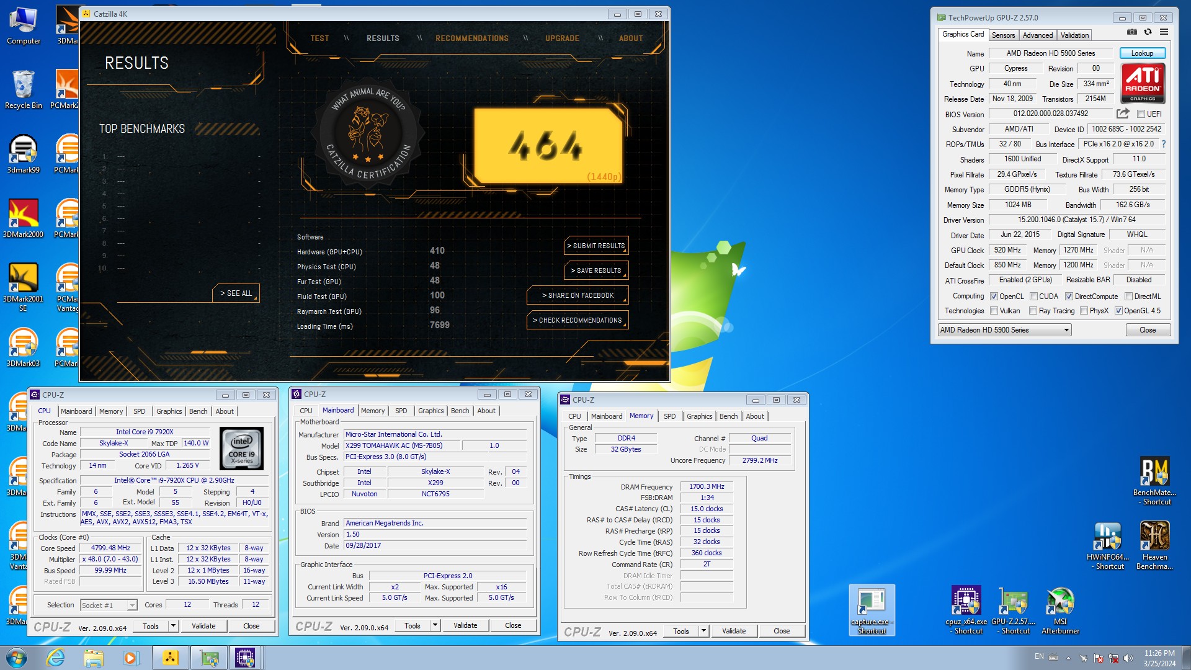Viewport: 1191px width, 670px height.
Task: Open Computer desktop icon
Action: tap(24, 26)
